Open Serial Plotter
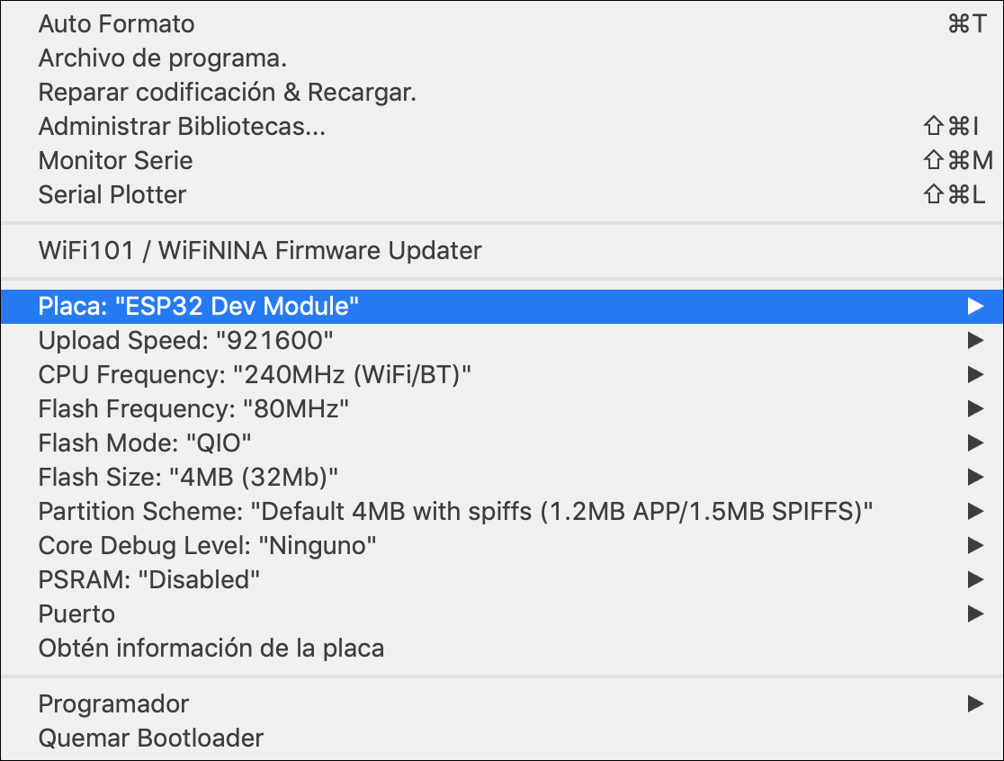This screenshot has height=761, width=1004. (502, 194)
